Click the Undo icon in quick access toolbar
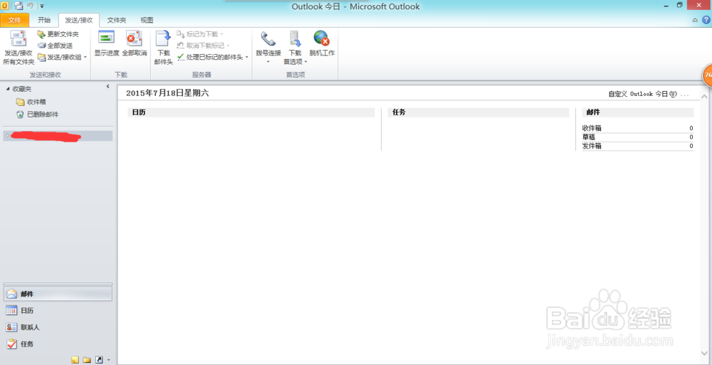712x365 pixels. 31,6
